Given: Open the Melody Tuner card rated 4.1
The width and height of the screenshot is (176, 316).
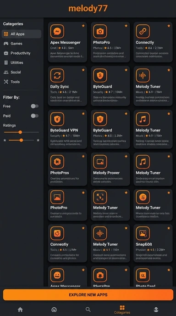Looking at the screenshot, I should tap(110, 243).
